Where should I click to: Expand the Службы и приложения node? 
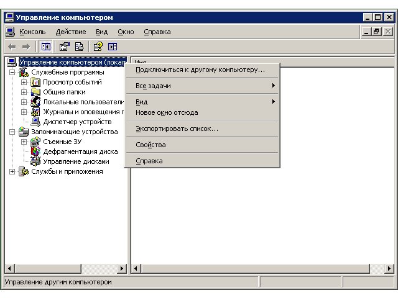[12, 171]
